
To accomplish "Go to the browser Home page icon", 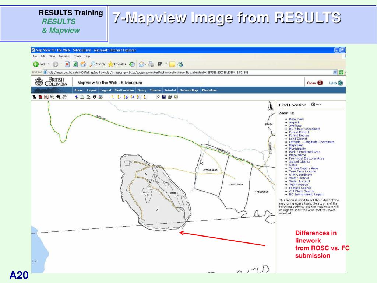I will click(83, 64).
